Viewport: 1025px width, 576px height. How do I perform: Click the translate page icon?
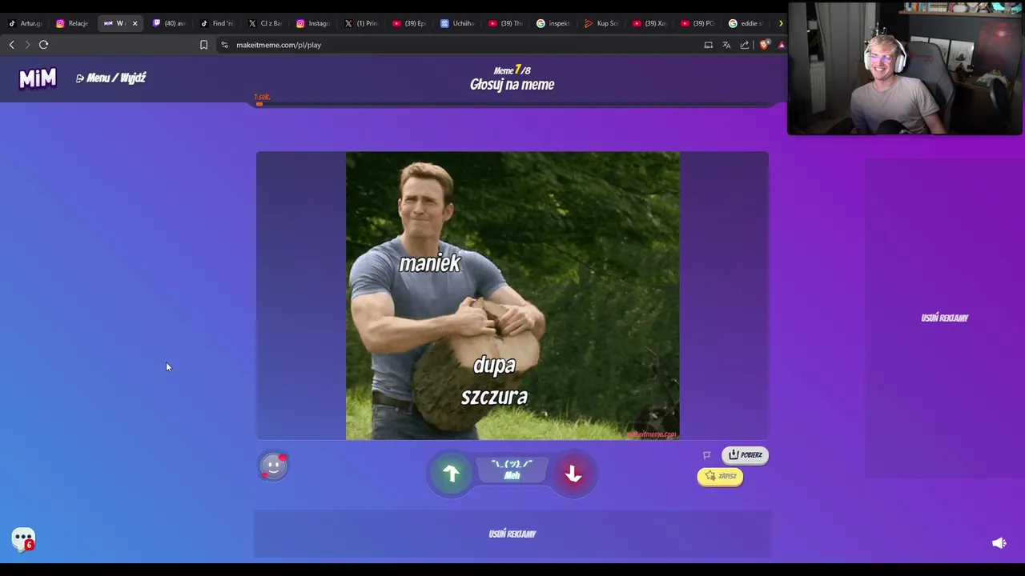pos(726,45)
